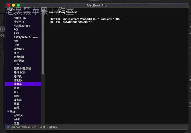Click the Lenovo EasyCamera heading
The height and width of the screenshot is (133, 191).
pos(63,12)
